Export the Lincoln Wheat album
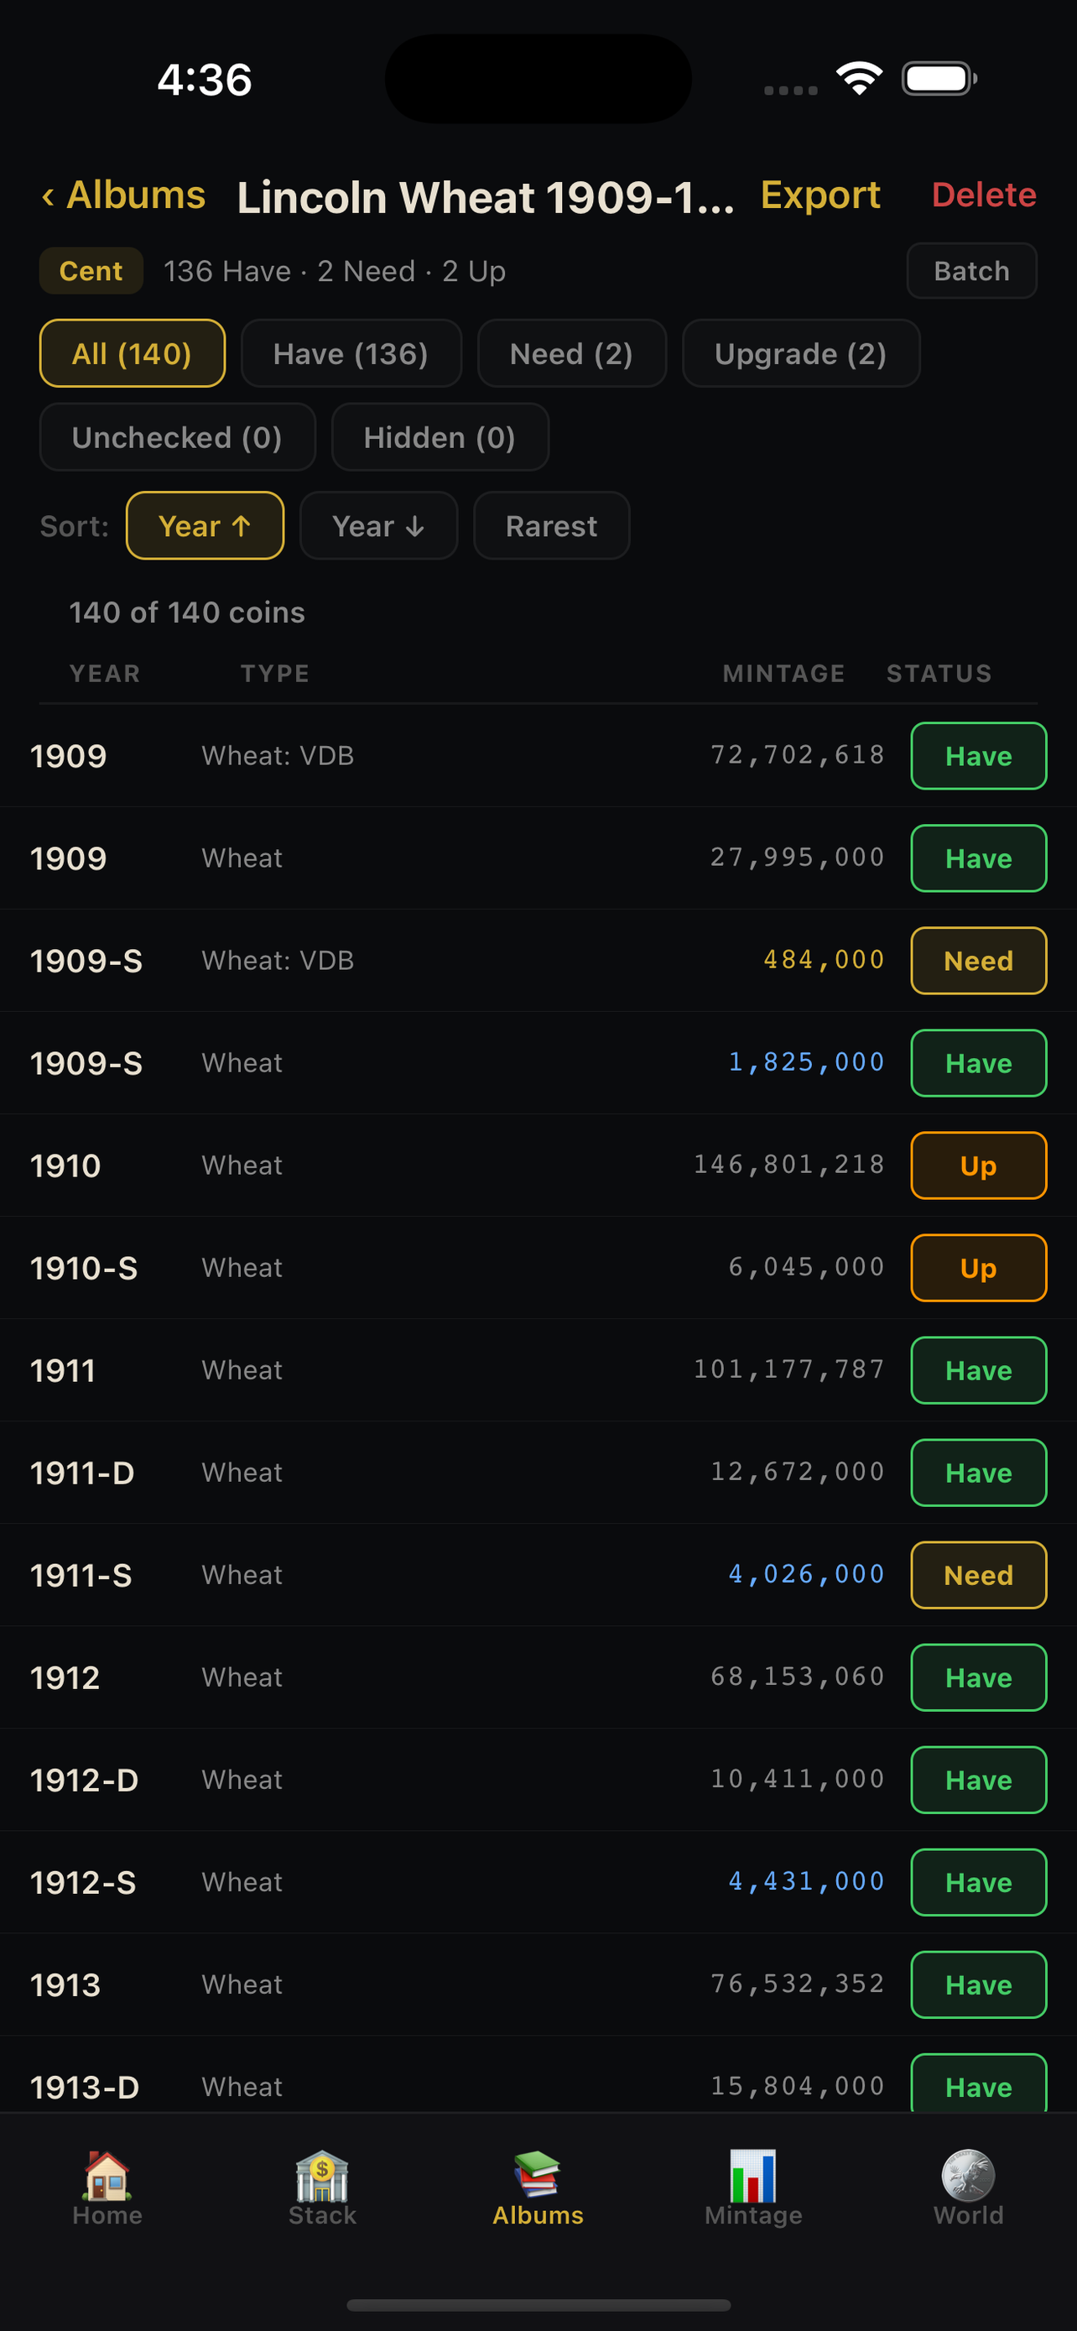1077x2331 pixels. [820, 196]
